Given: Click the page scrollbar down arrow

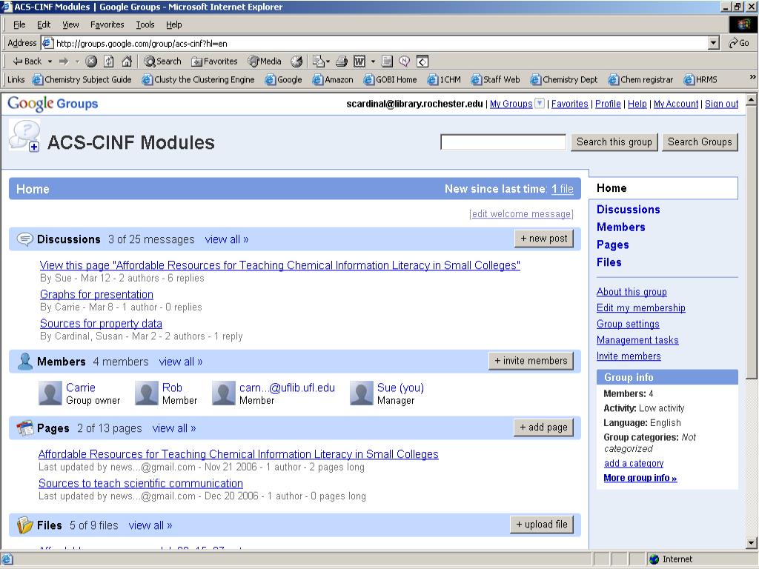Looking at the screenshot, I should pyautogui.click(x=752, y=542).
